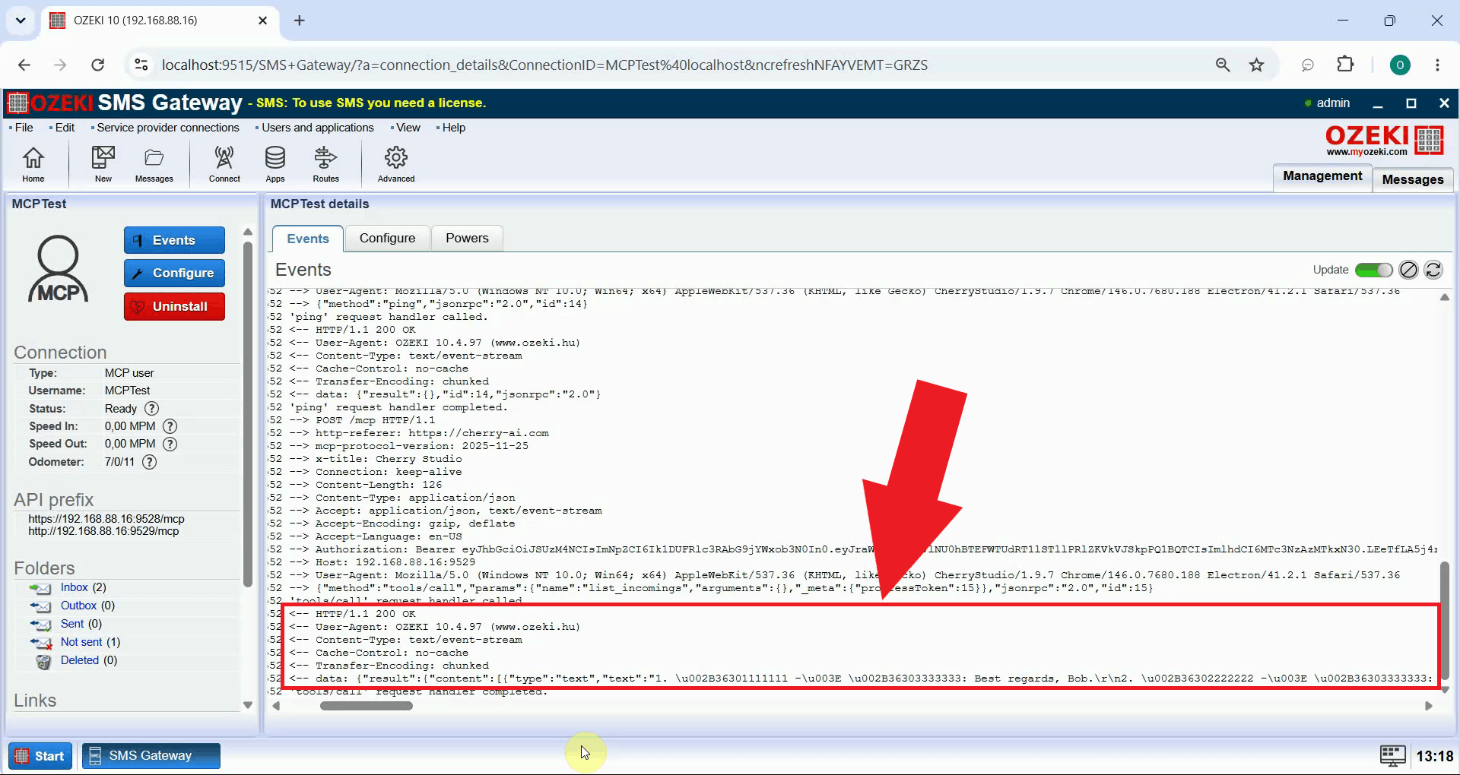Click the red Uninstall button
Viewport: 1460px width, 775px height.
(174, 306)
